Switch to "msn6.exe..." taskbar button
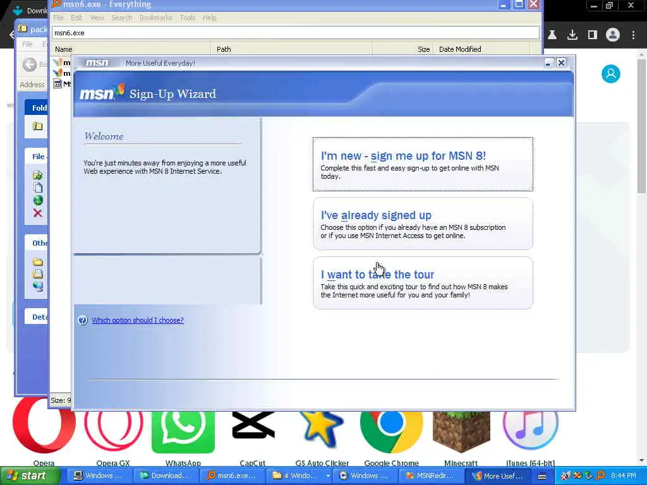Viewport: 647px width, 485px height. coord(233,476)
